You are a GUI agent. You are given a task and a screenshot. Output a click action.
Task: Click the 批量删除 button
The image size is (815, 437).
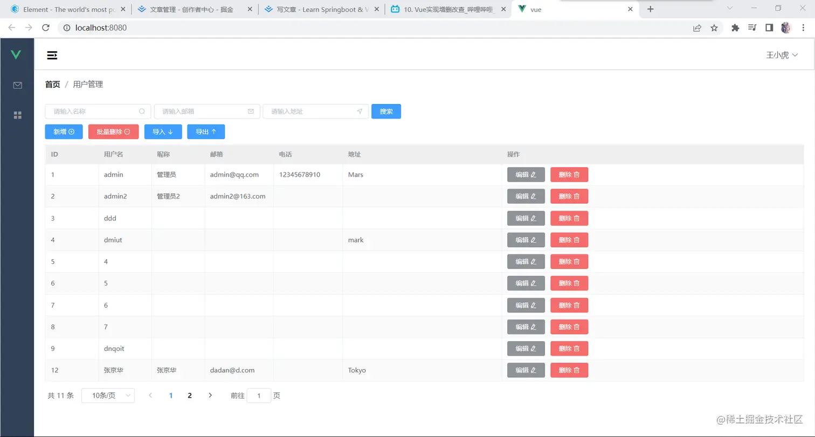pos(113,132)
